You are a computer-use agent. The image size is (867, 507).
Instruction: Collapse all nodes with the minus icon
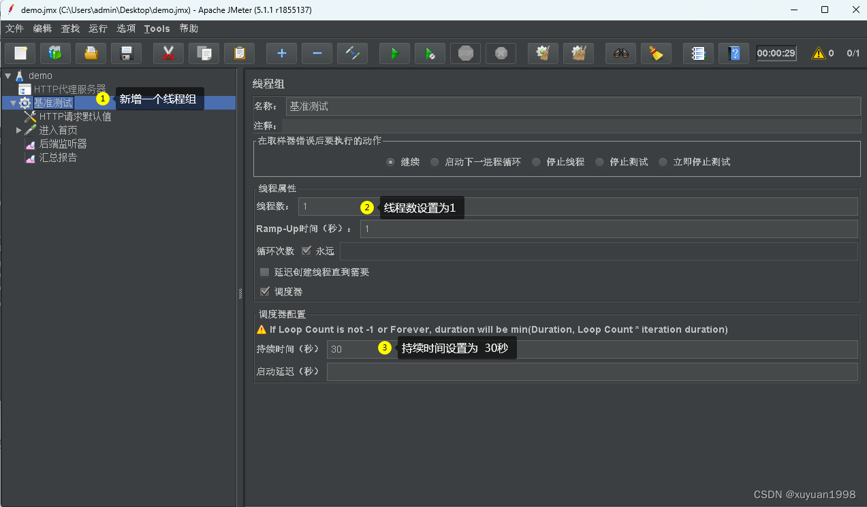point(317,53)
